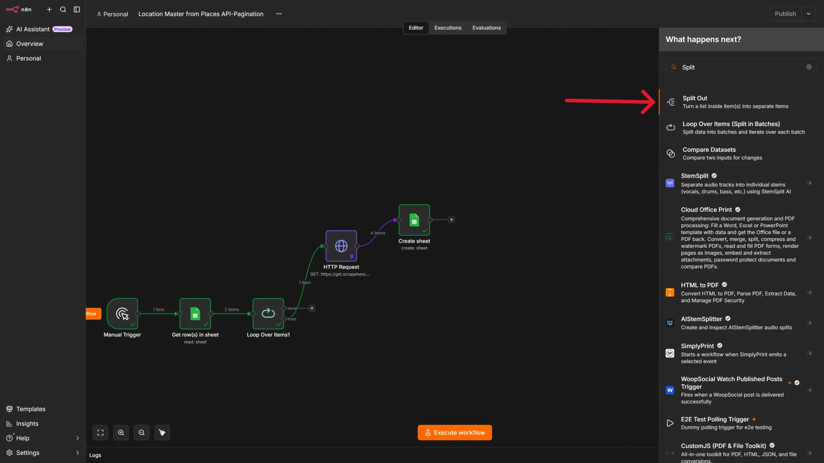824x463 pixels.
Task: Open StemSplit node actions
Action: 809,183
